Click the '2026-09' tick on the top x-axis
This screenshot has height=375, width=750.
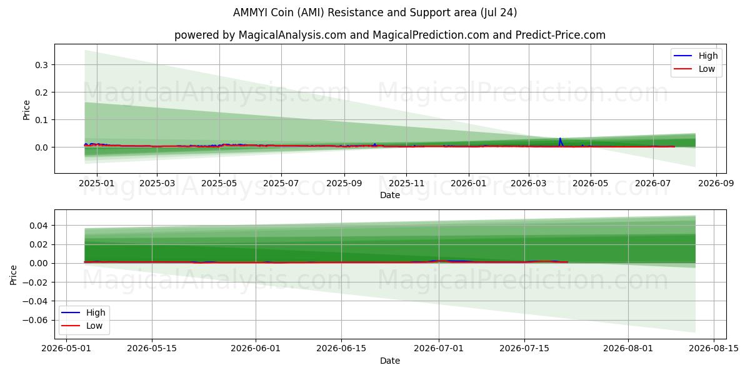[x=716, y=184]
